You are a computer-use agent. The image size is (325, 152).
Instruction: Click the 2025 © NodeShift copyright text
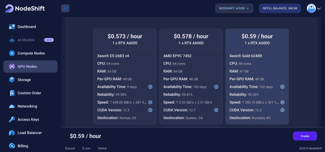[310, 148]
